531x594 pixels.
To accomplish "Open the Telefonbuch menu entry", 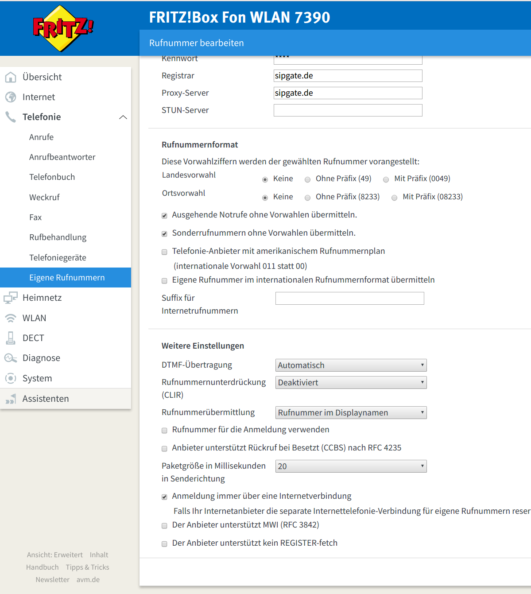I will [52, 177].
